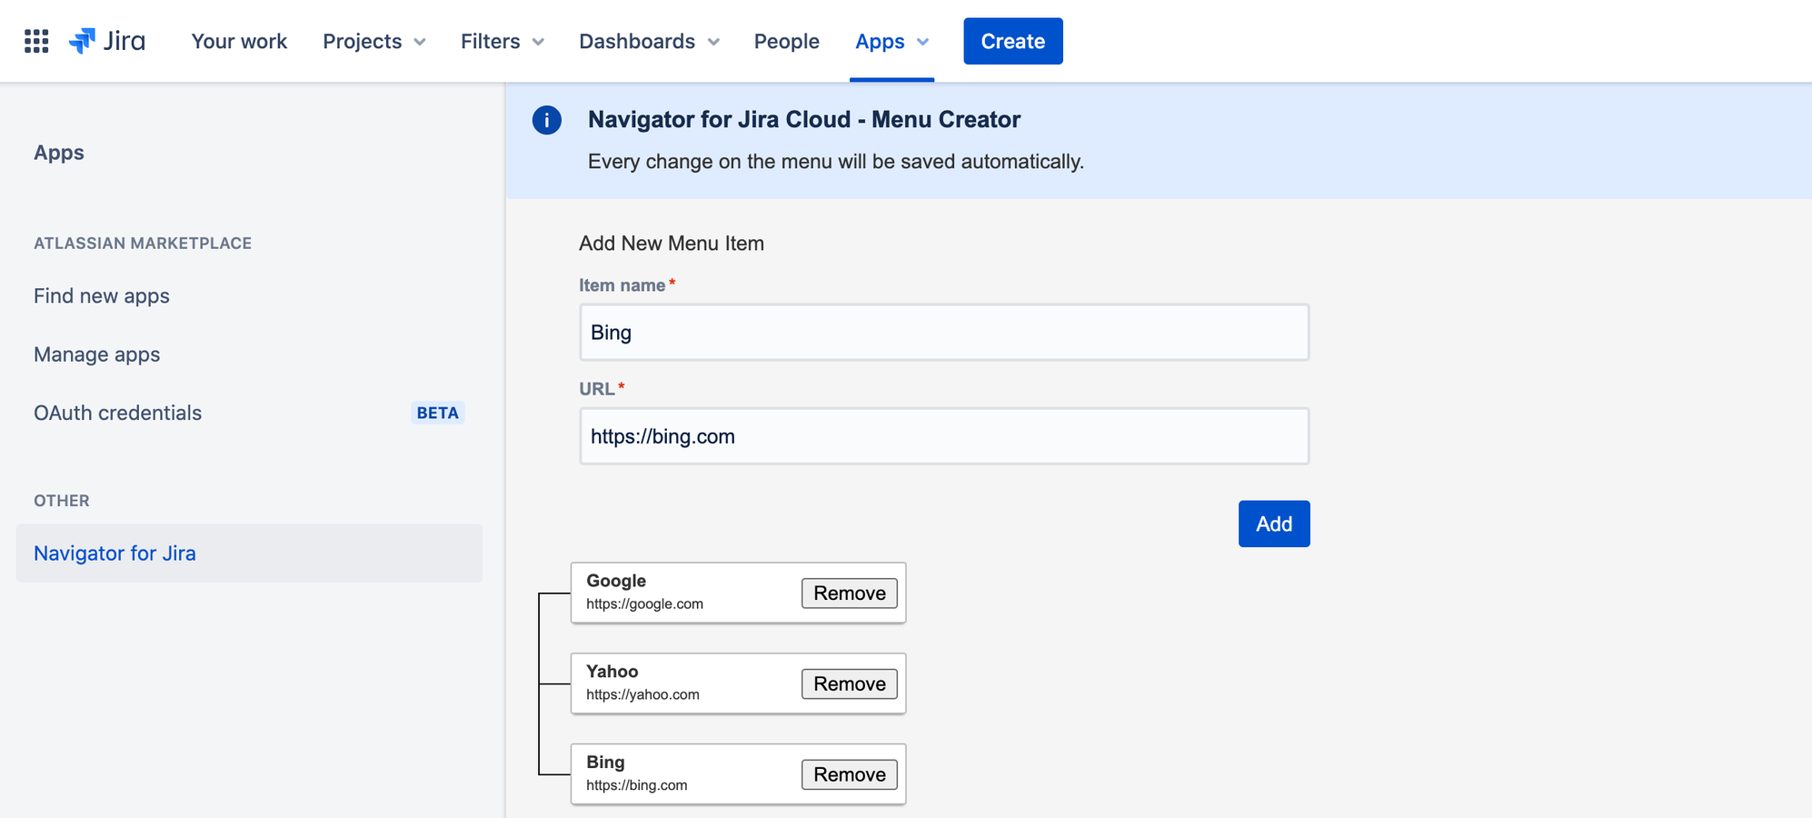Screen dimensions: 1812x818
Task: Expand the Apps dropdown menu
Action: [x=892, y=41]
